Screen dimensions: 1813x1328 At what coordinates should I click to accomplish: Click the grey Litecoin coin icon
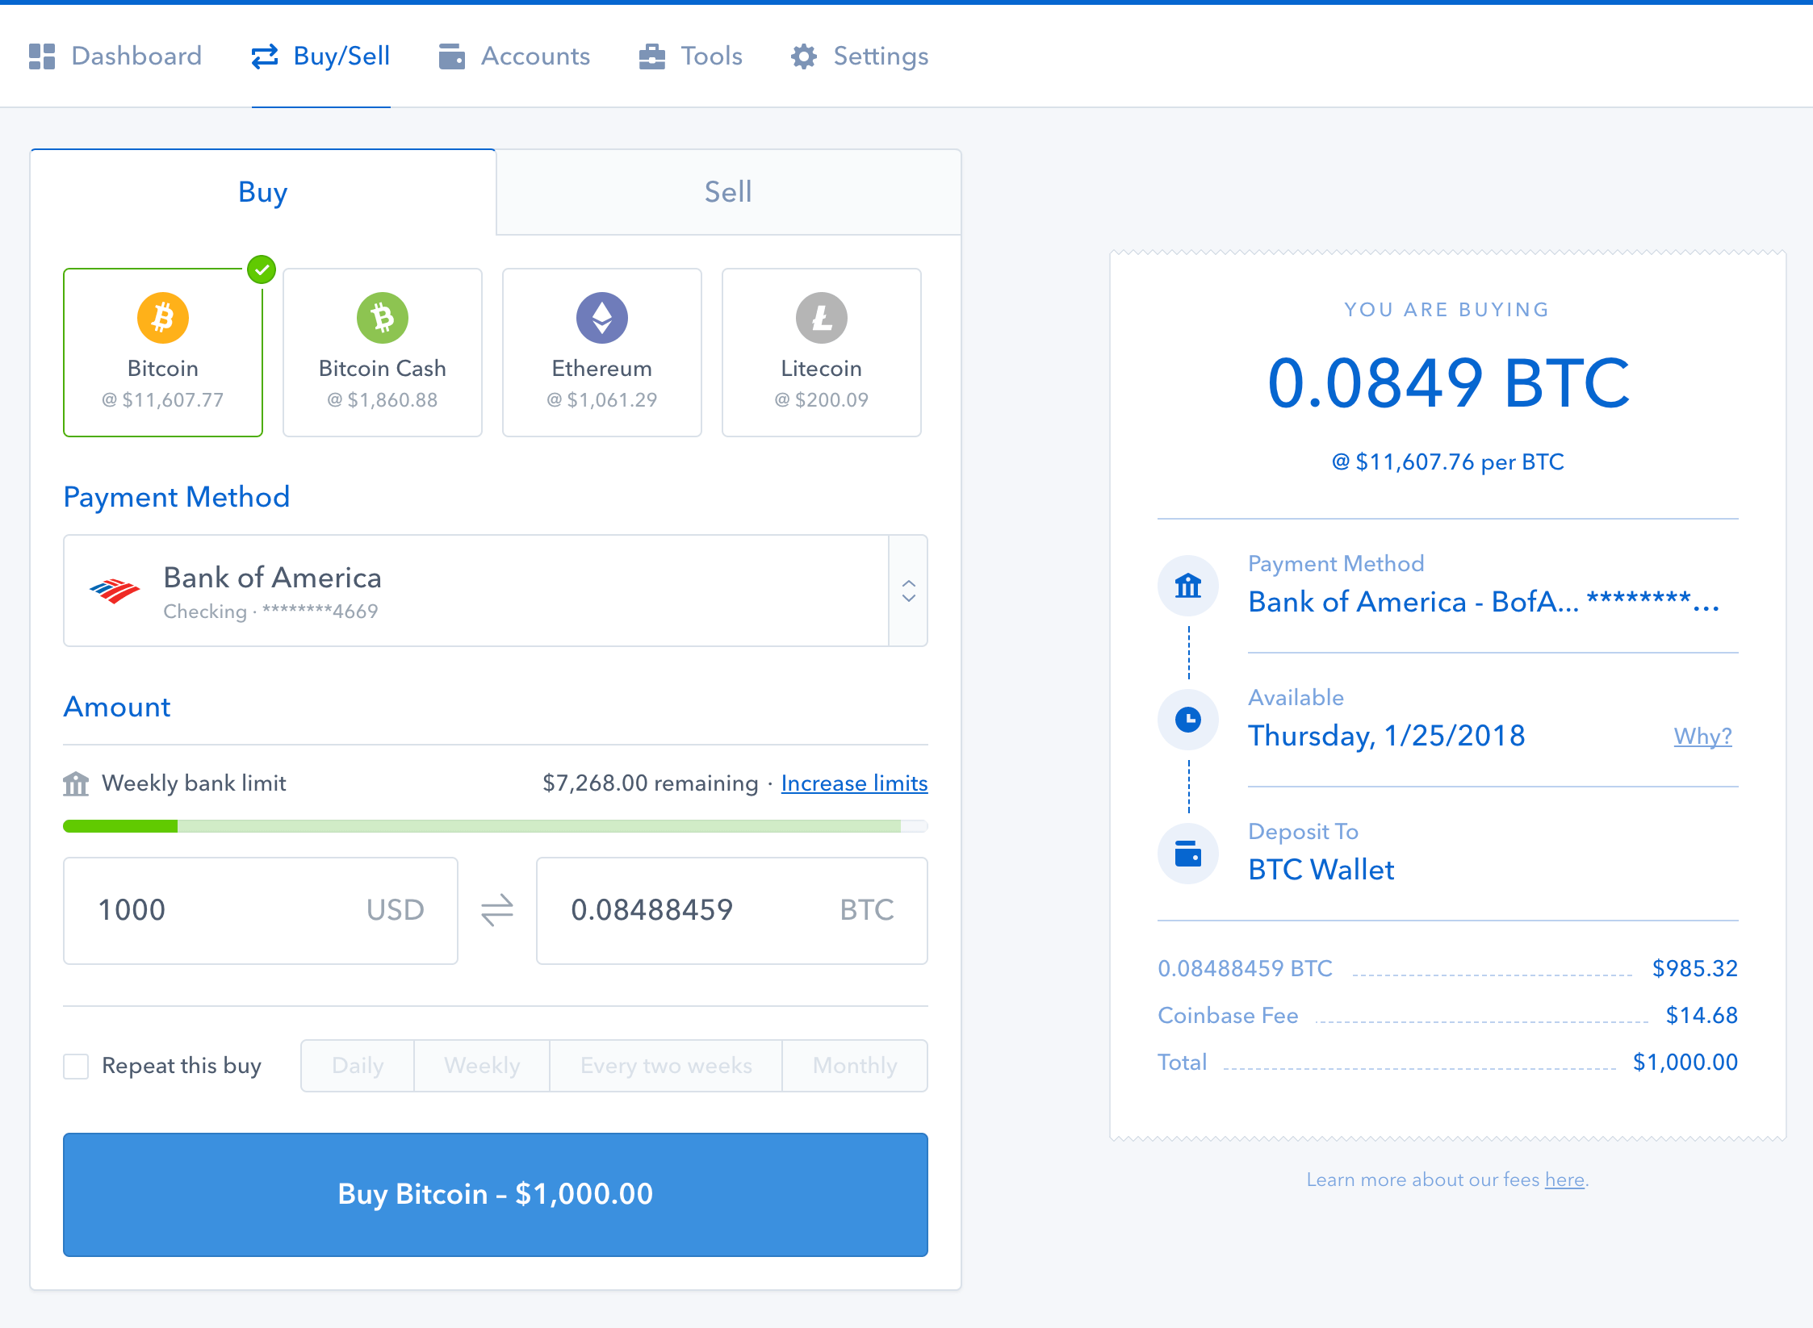(x=822, y=318)
